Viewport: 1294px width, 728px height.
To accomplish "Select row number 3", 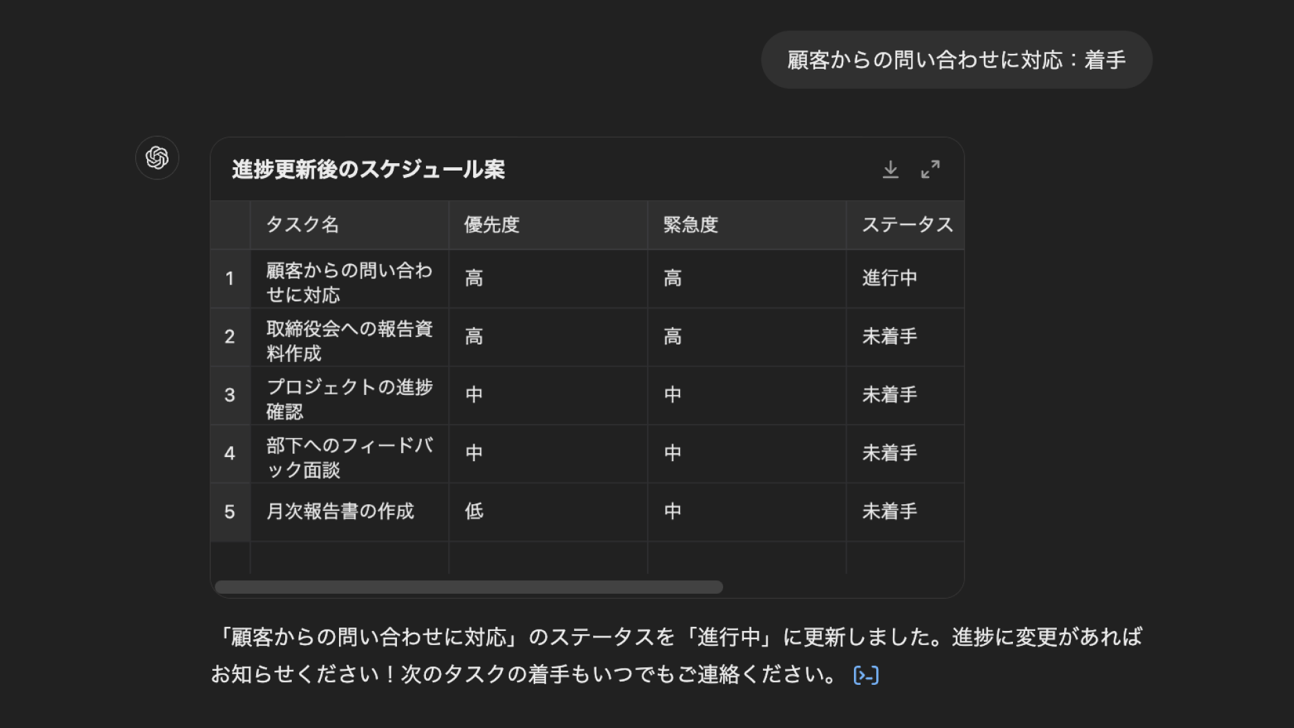I will click(230, 395).
